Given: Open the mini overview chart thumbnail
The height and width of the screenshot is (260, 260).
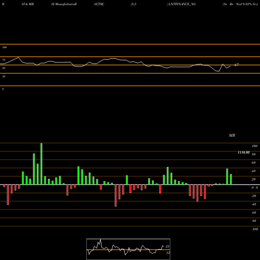Looking at the screenshot, I should point(128,249).
